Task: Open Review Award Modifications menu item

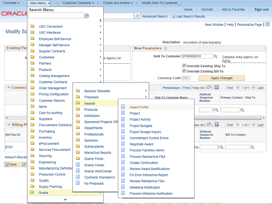Action: pos(150,169)
